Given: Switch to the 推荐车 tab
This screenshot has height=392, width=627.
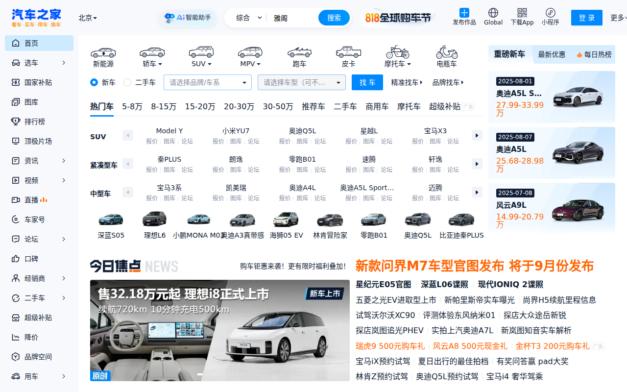Looking at the screenshot, I should 313,106.
